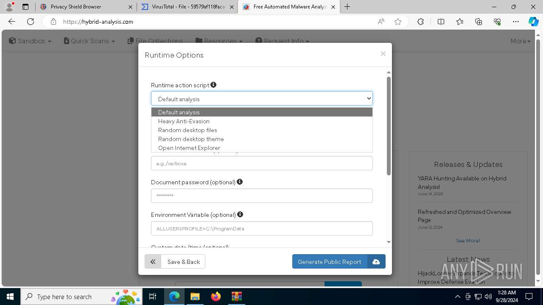Select Open Internet Explorer option

(x=262, y=148)
